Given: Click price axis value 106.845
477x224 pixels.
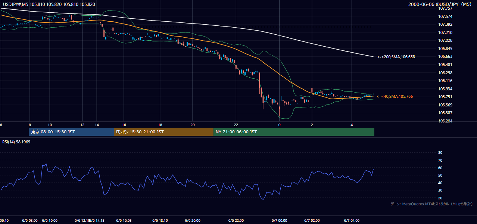Looking at the screenshot, I should pyautogui.click(x=445, y=49).
